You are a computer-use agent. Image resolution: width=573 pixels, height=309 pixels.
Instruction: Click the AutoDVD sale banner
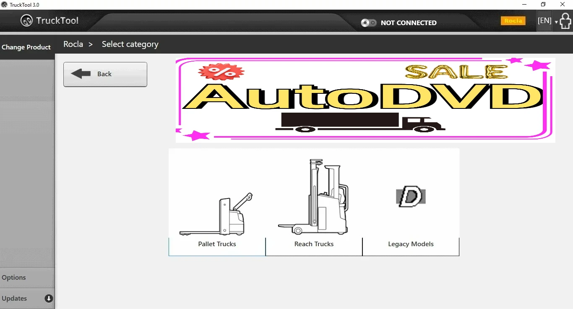365,100
